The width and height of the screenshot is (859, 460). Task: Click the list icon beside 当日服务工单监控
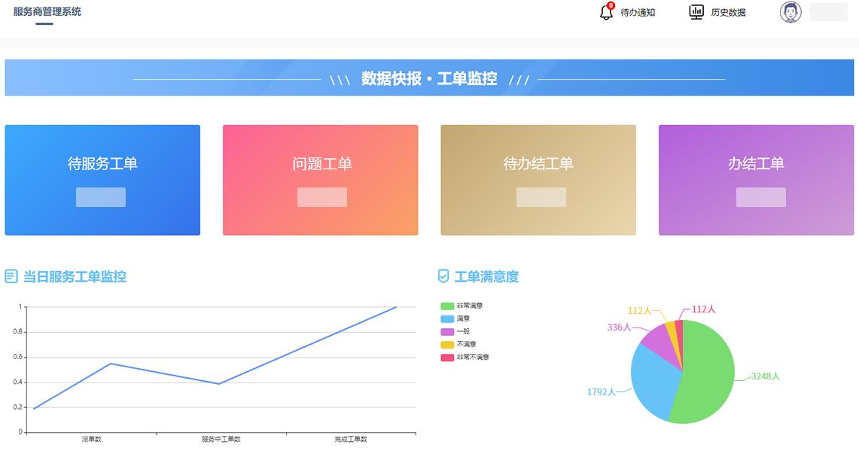10,276
